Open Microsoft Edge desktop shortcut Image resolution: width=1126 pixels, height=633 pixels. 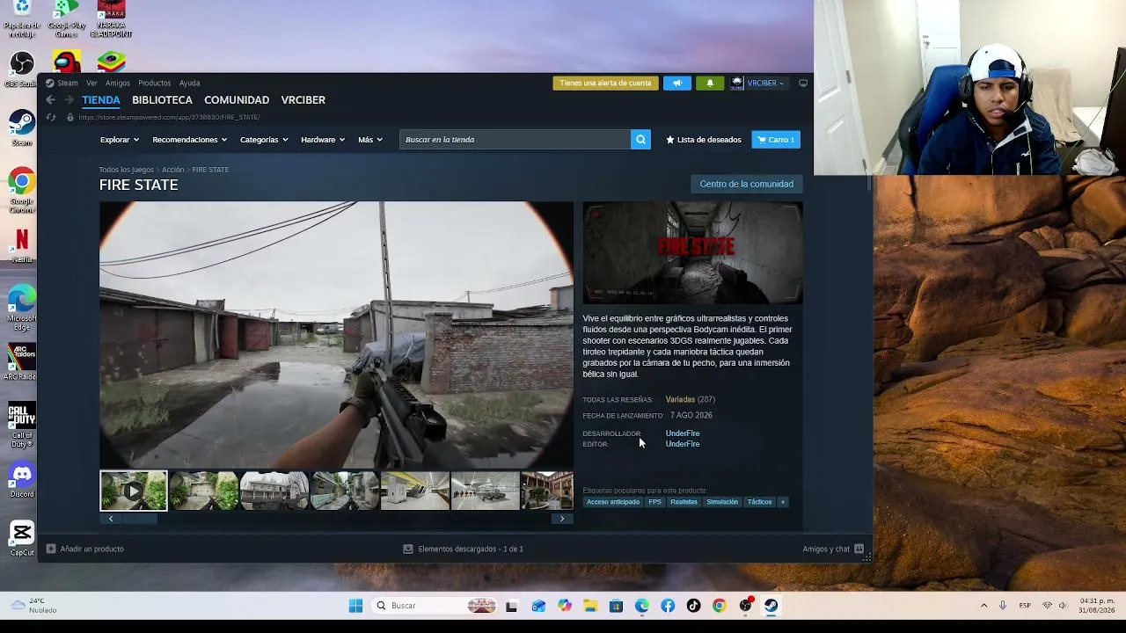(x=22, y=308)
